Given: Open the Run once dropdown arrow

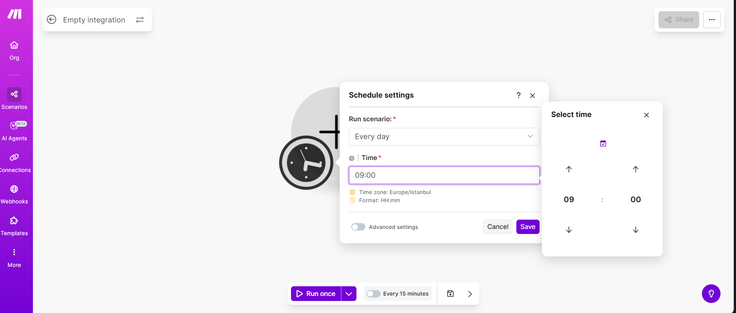Looking at the screenshot, I should [349, 294].
